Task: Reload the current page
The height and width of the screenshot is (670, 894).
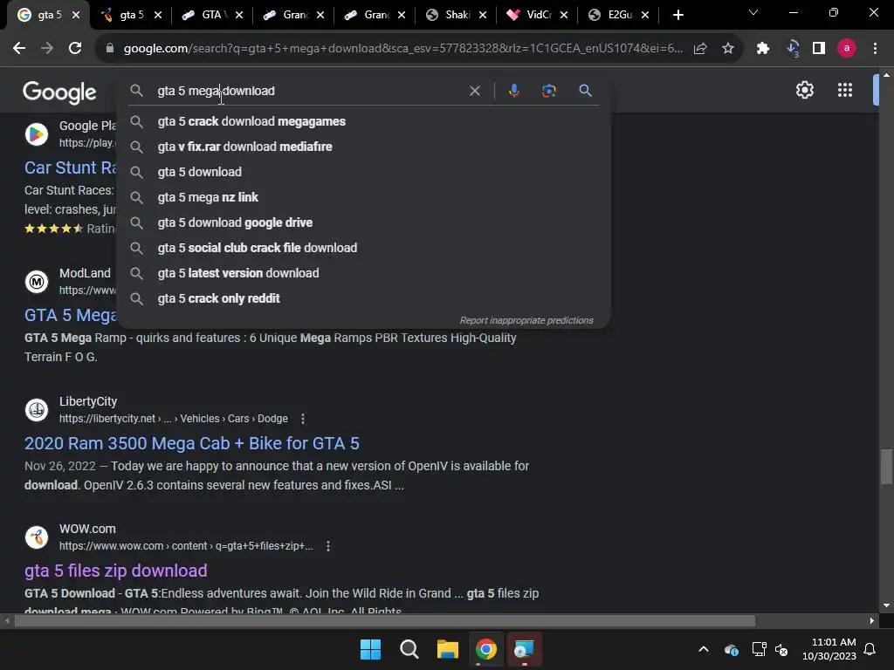Action: (x=75, y=49)
